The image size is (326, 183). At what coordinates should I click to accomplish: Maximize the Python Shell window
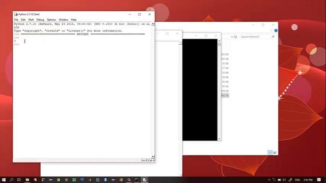140,14
